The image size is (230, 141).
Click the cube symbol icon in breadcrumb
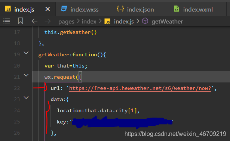tap(145, 21)
